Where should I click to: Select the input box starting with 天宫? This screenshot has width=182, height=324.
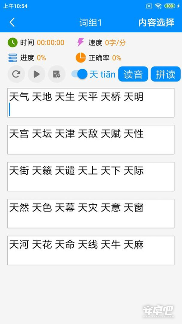coord(91,139)
